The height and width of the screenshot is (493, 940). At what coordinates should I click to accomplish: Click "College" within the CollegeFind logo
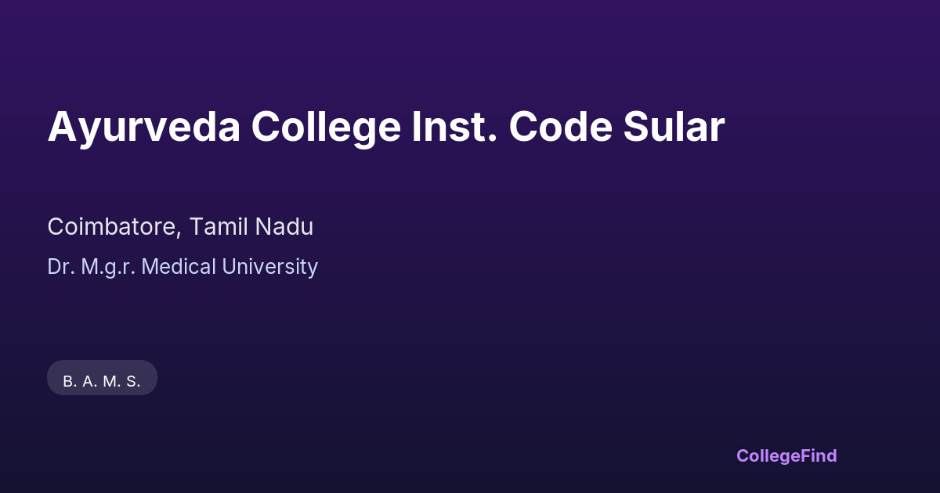pos(768,455)
